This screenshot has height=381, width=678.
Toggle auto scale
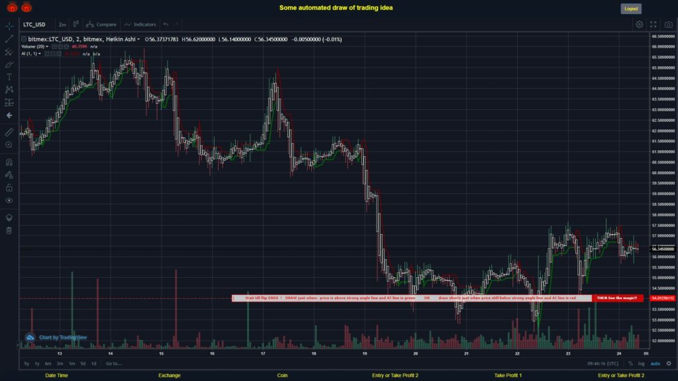tap(655, 364)
